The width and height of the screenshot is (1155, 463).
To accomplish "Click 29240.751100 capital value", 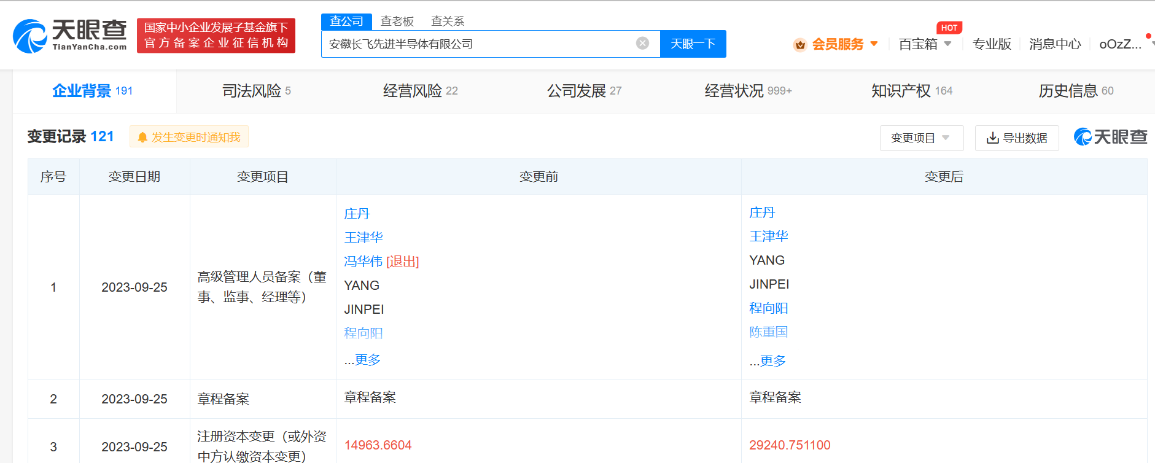I will (x=790, y=445).
